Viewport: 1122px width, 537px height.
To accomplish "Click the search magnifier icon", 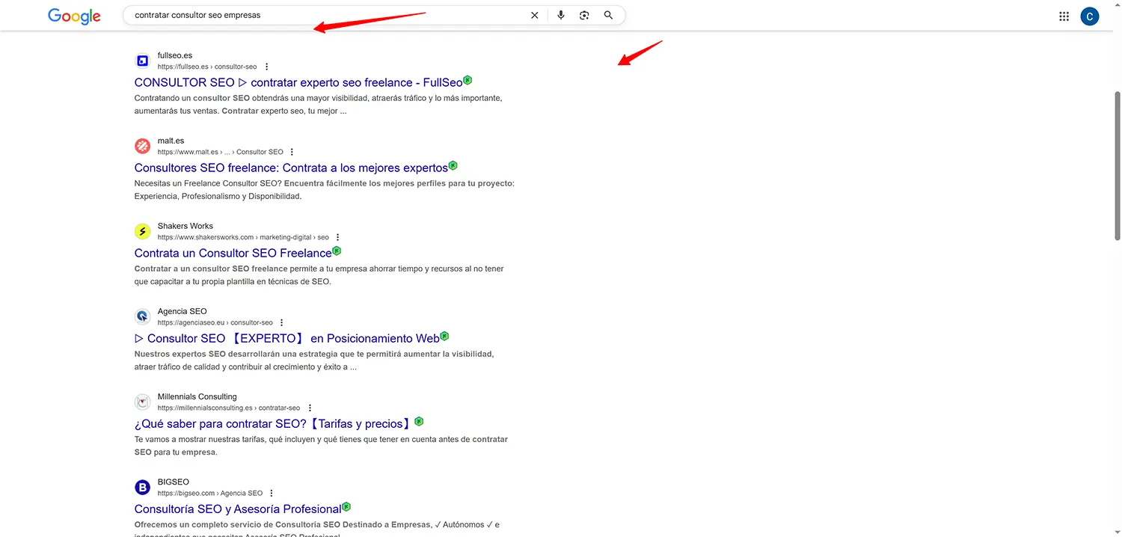I will (x=608, y=15).
